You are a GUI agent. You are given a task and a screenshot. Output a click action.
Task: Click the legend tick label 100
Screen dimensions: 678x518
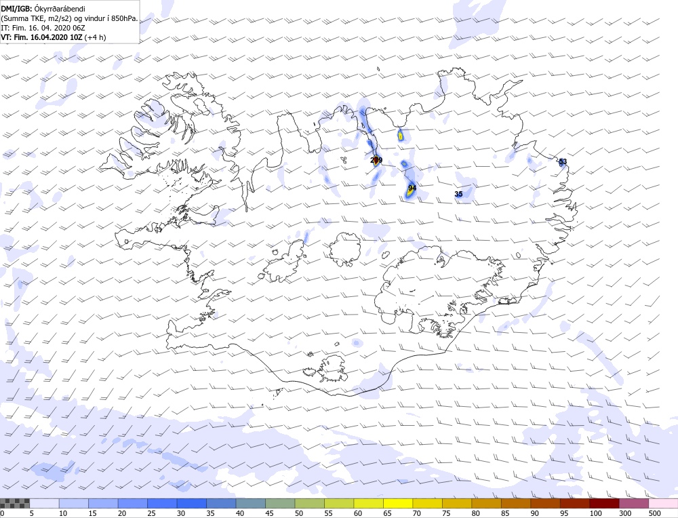point(595,513)
